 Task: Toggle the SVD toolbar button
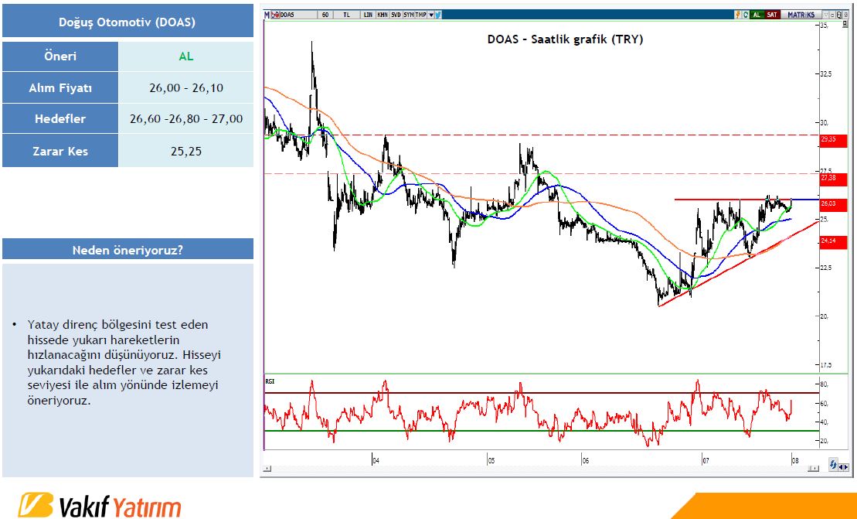396,15
